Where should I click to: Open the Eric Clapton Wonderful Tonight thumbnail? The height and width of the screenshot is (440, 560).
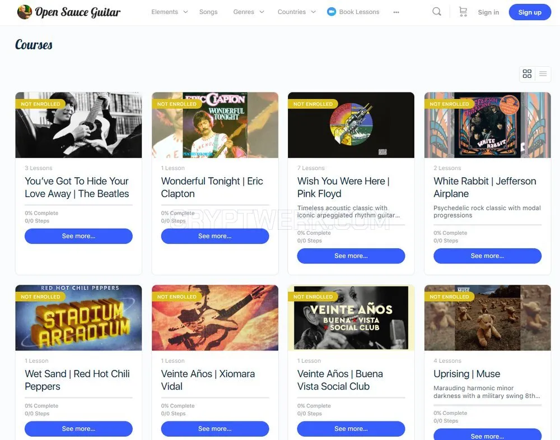pos(215,125)
